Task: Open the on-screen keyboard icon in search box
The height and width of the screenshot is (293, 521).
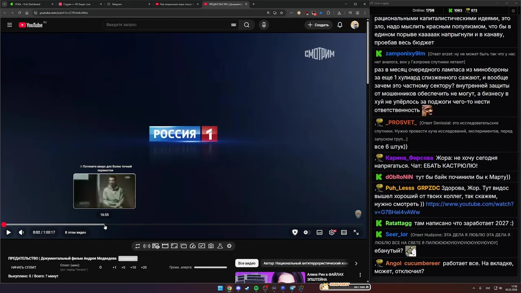Action: pyautogui.click(x=234, y=25)
